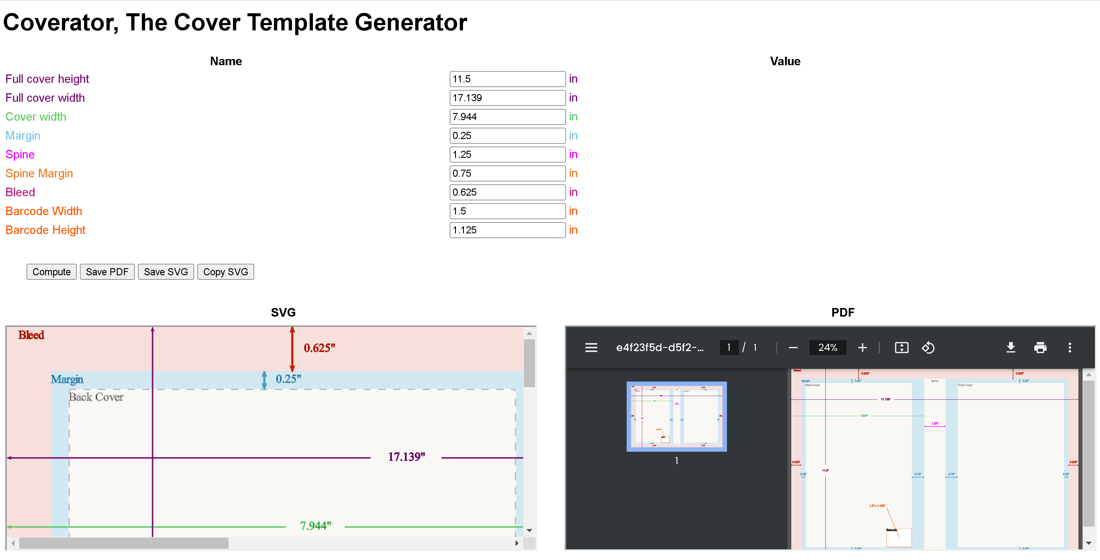
Task: Select the PDF page 1 thumbnail
Action: pyautogui.click(x=677, y=417)
